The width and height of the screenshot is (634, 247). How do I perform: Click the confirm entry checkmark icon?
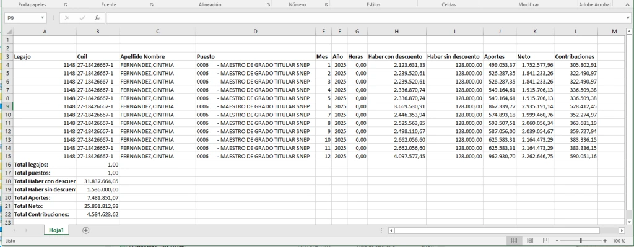coord(82,18)
